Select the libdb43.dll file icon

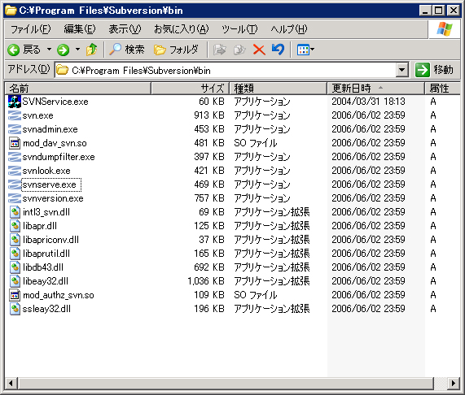tap(15, 267)
